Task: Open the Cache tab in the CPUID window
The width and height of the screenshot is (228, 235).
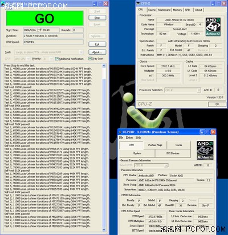Action: tap(178, 145)
